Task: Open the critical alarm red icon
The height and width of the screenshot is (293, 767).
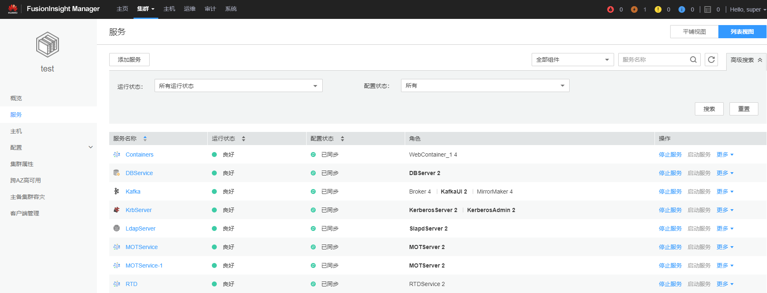Action: (x=610, y=9)
